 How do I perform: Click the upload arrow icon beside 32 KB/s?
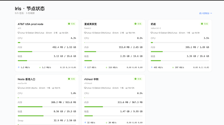[85, 123]
